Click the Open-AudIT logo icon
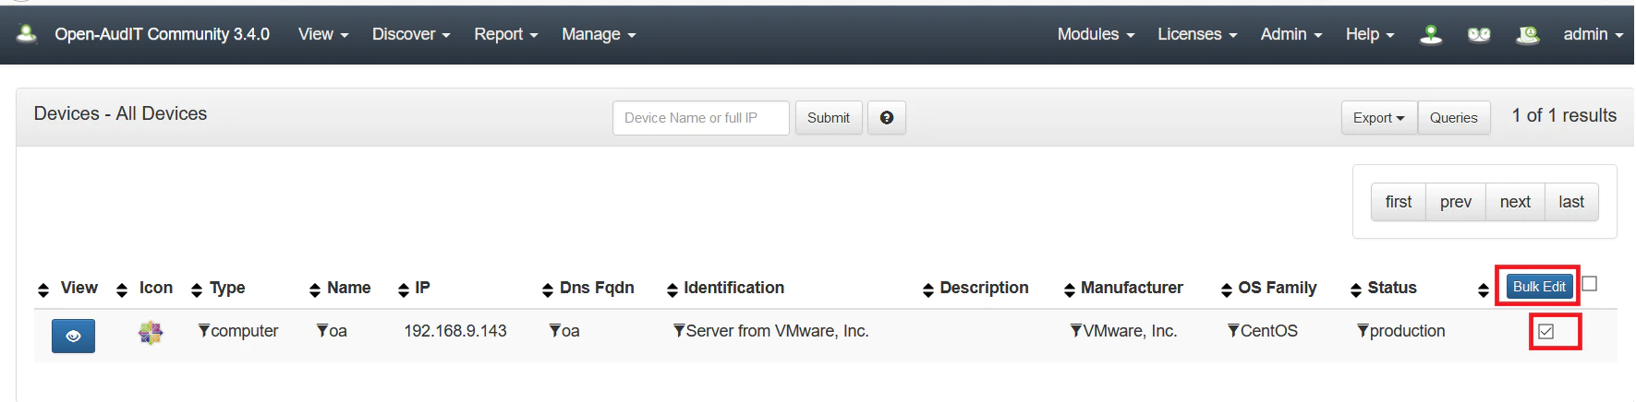 pyautogui.click(x=27, y=34)
